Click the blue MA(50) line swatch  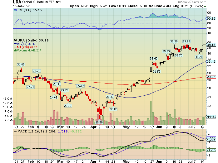coord(15,44)
